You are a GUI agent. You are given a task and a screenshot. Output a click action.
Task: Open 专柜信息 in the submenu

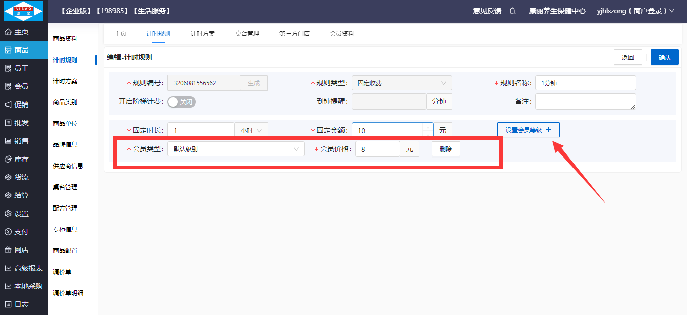click(65, 229)
